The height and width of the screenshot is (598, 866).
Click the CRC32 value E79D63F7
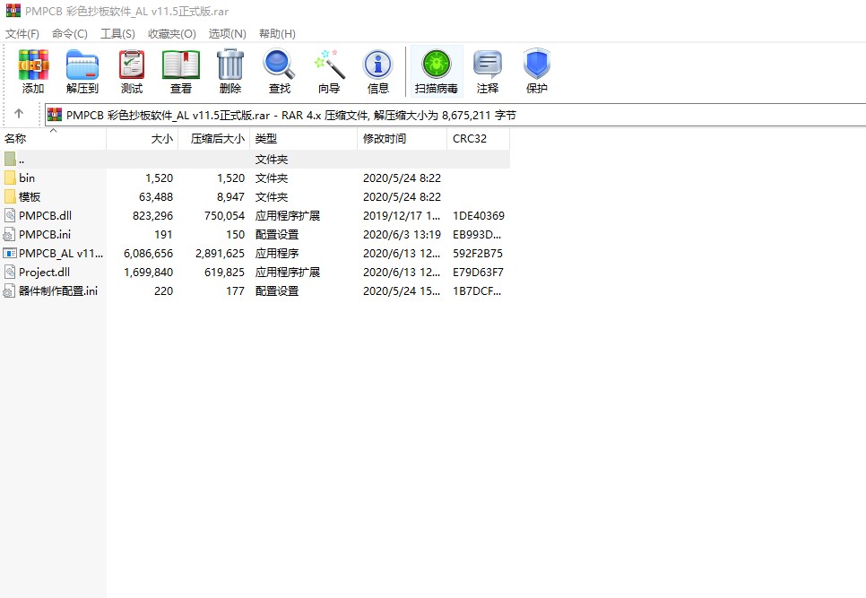coord(478,273)
